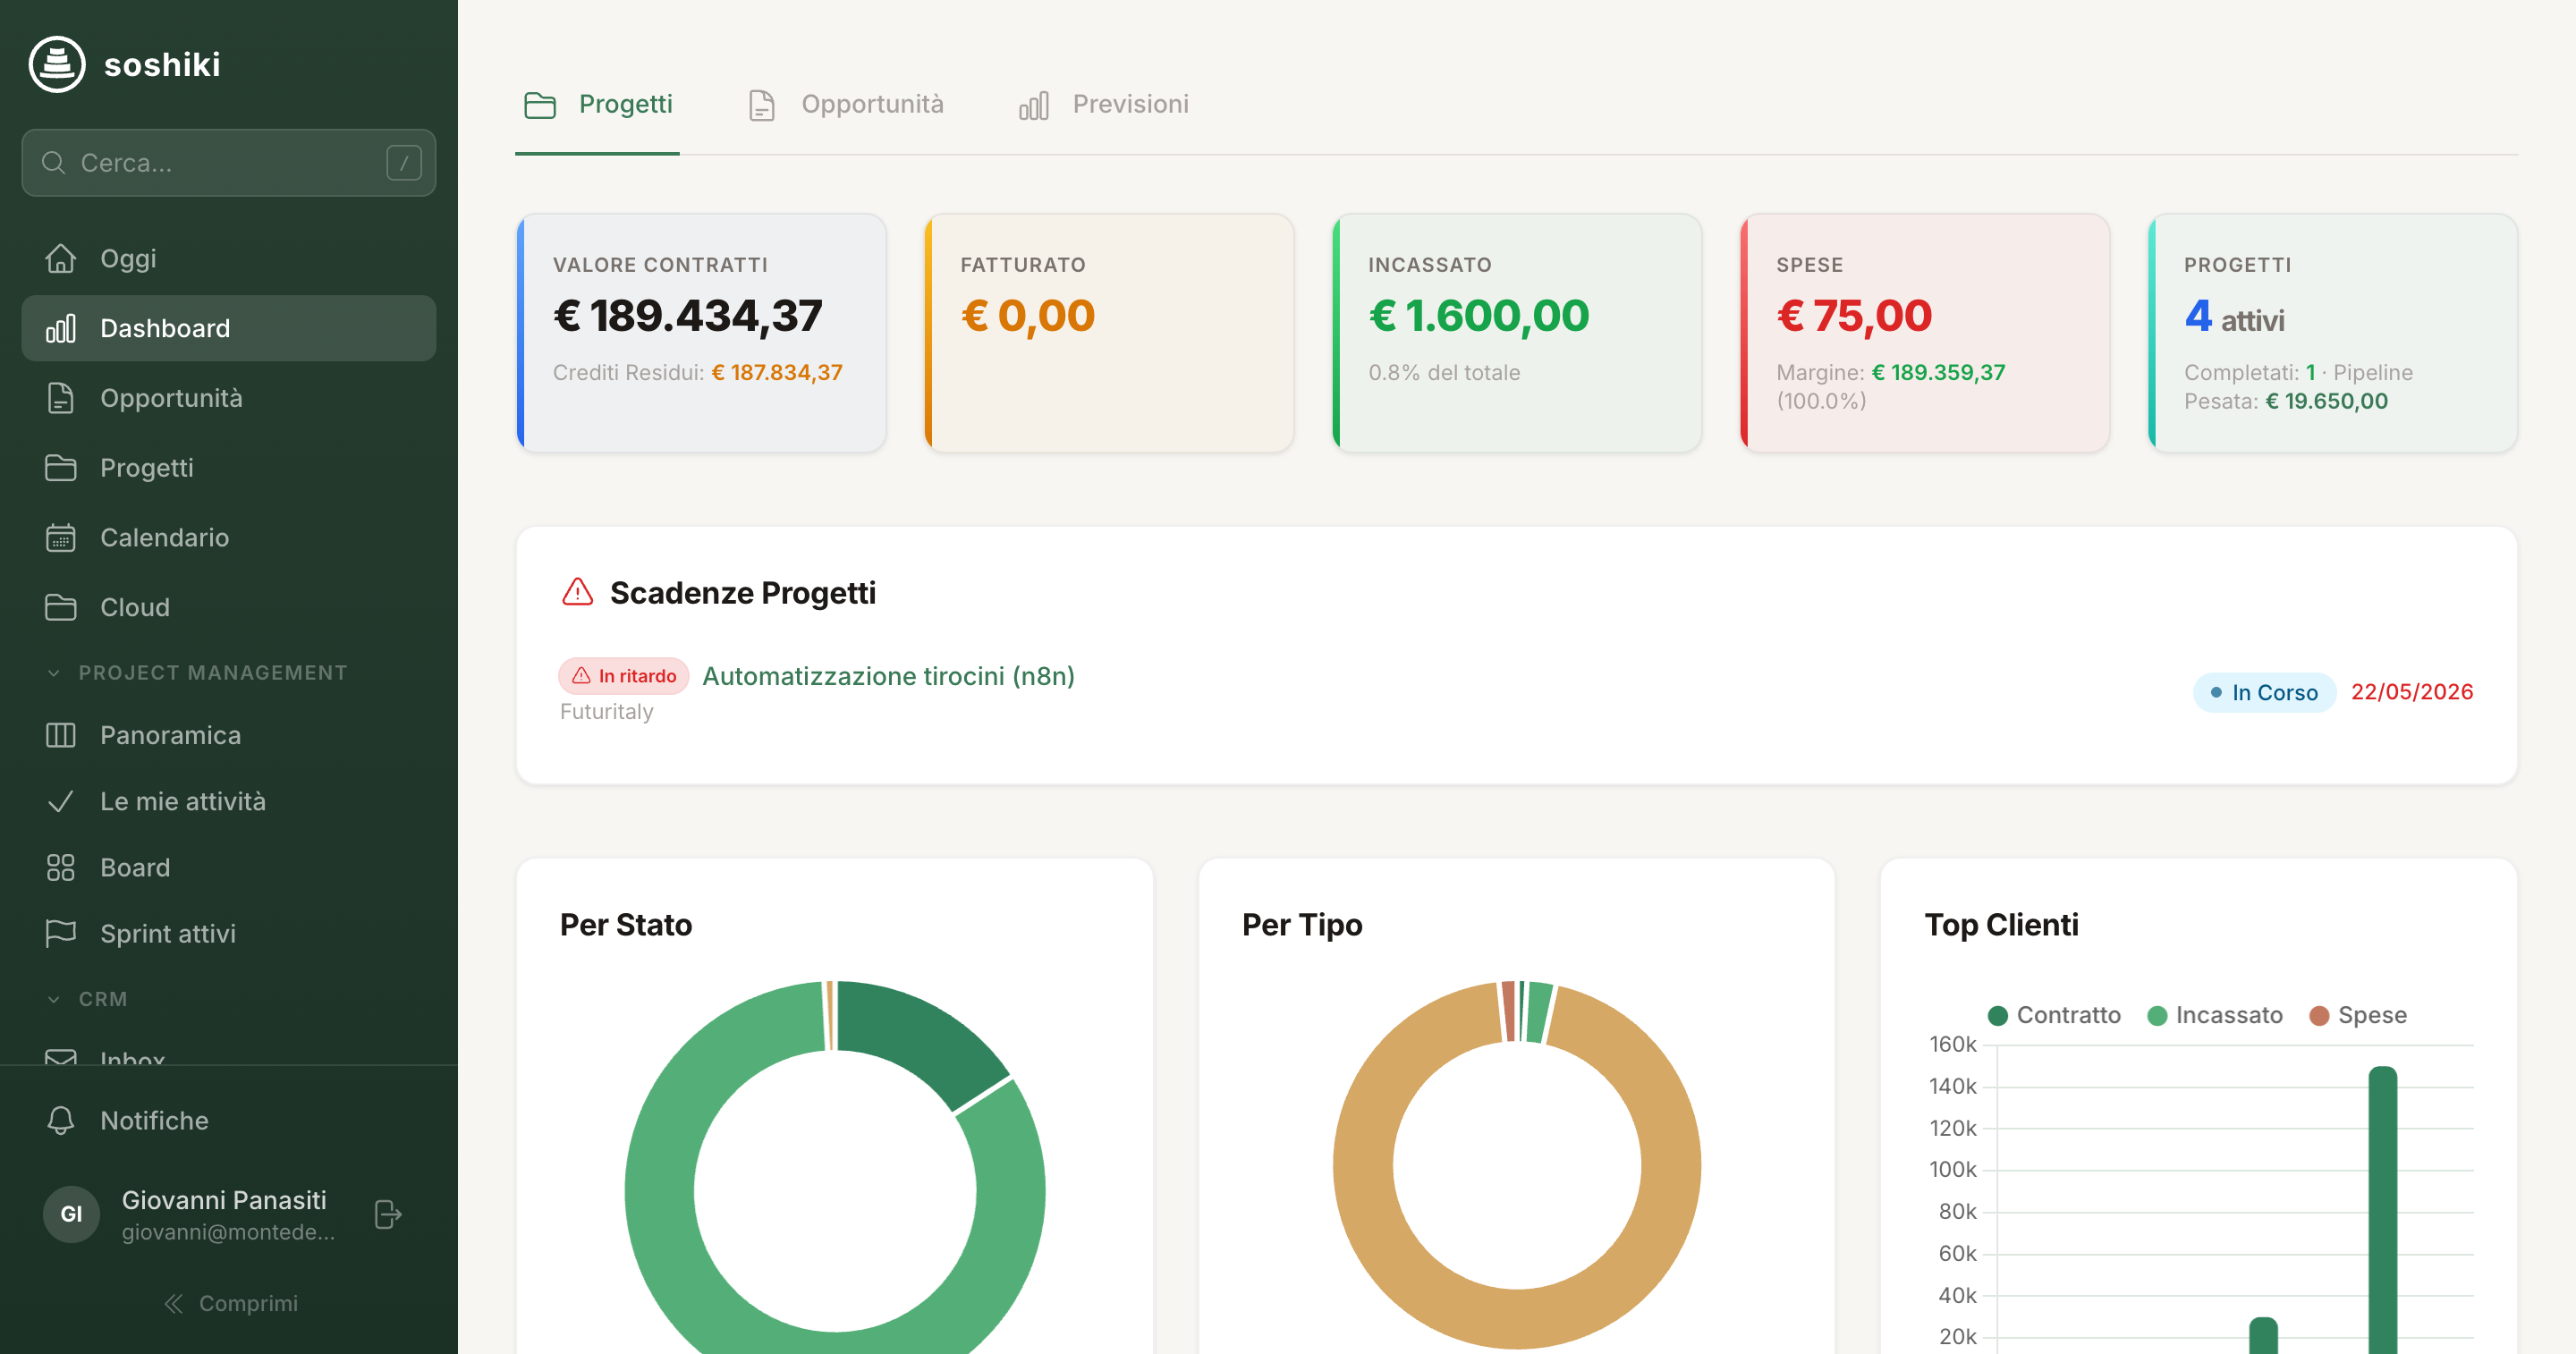Click the Progetti 4 attivi card
Viewport: 2576px width, 1354px height.
[2333, 332]
